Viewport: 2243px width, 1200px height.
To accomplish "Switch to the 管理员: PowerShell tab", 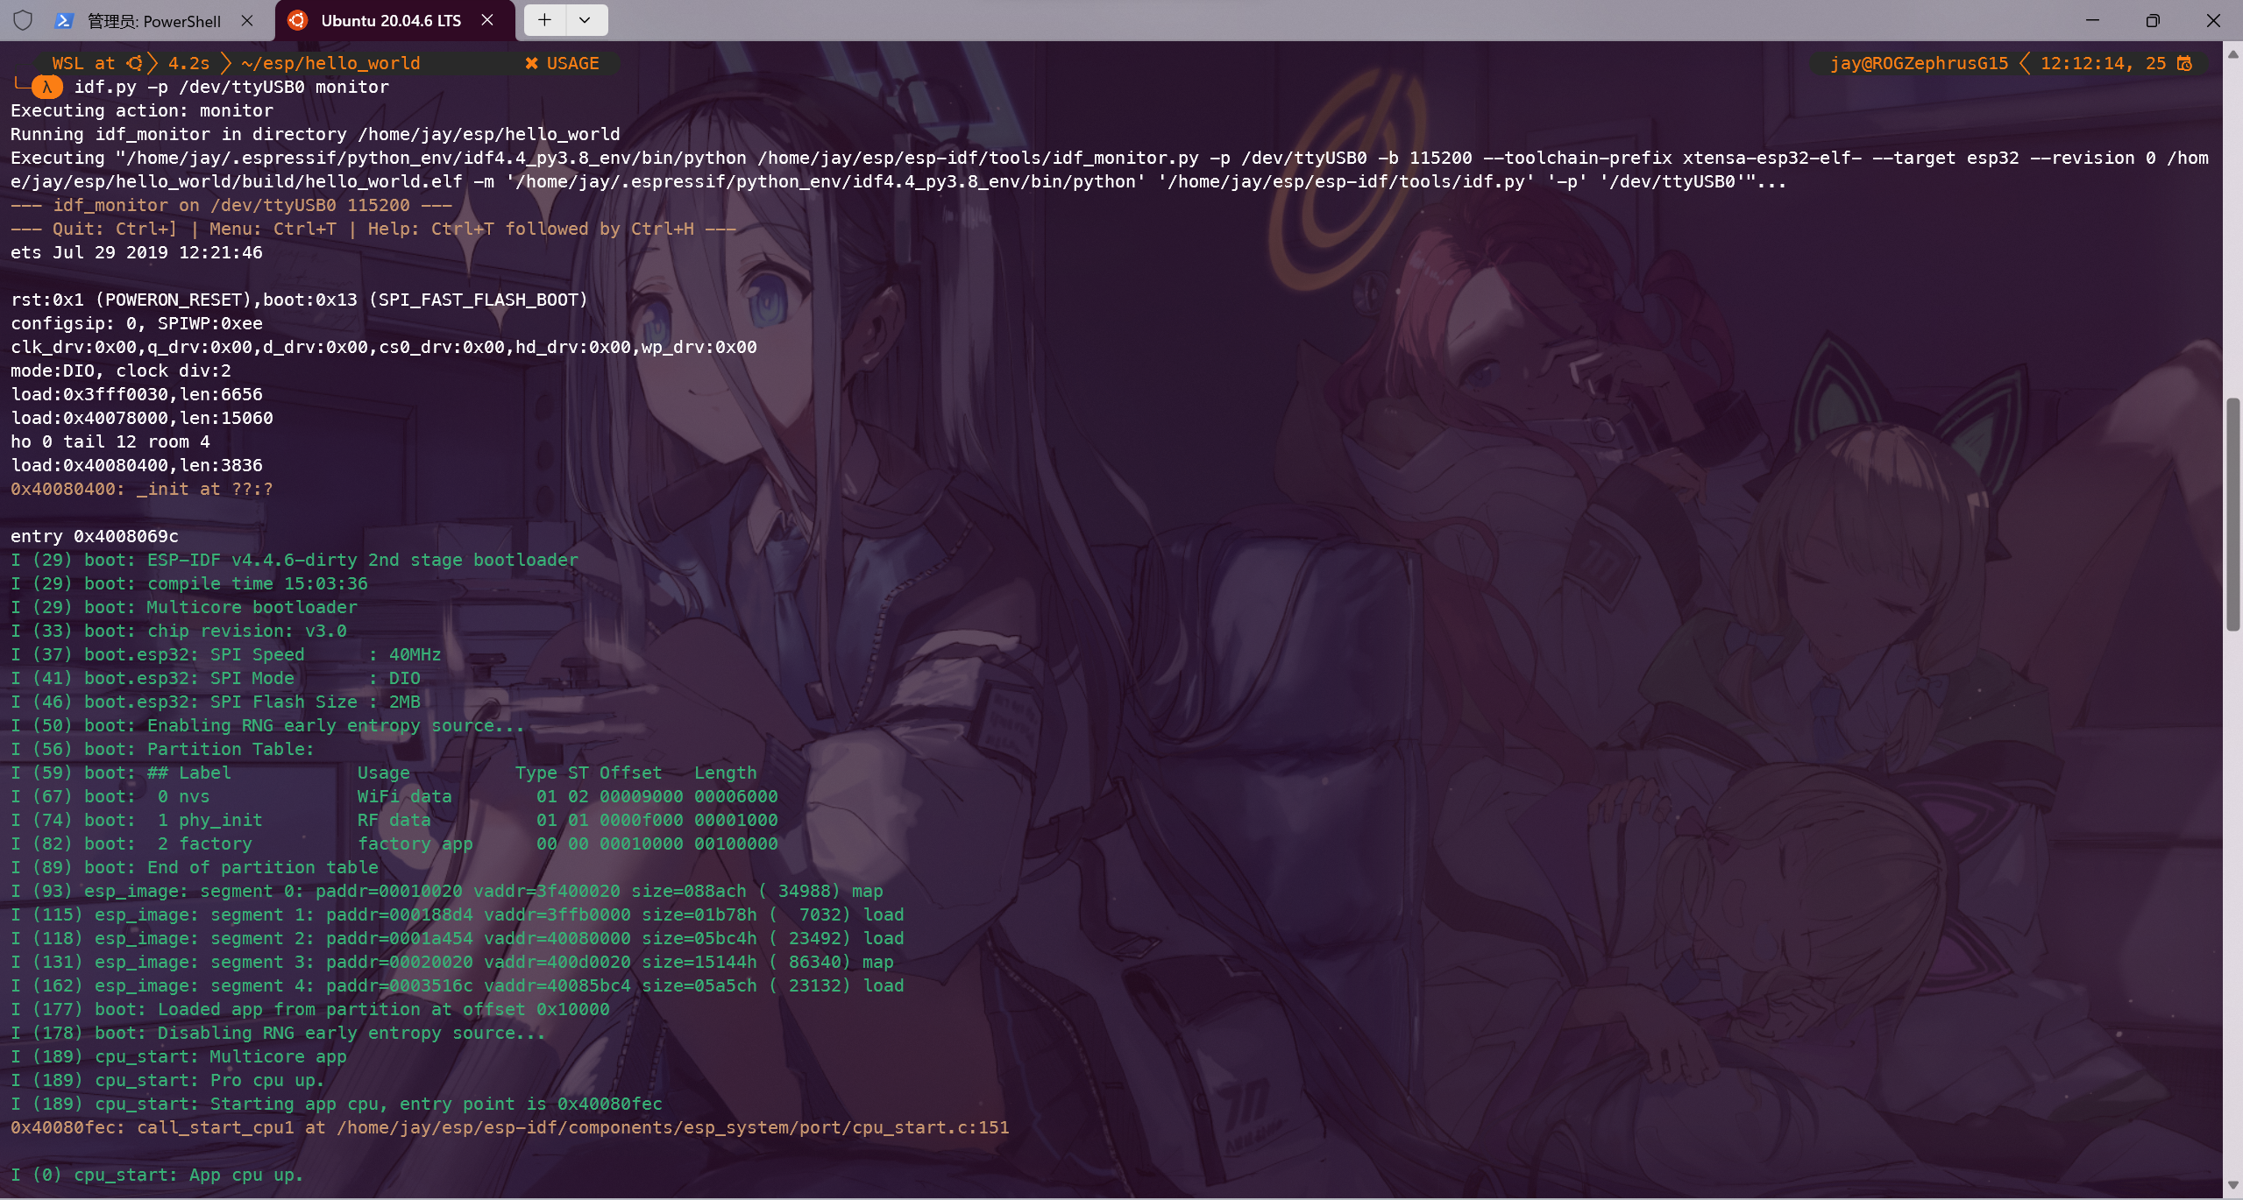I will tap(154, 21).
